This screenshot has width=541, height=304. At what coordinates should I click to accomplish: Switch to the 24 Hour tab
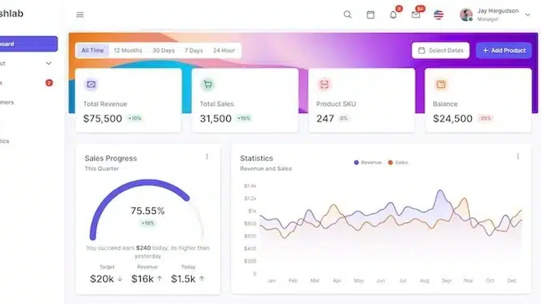(224, 50)
